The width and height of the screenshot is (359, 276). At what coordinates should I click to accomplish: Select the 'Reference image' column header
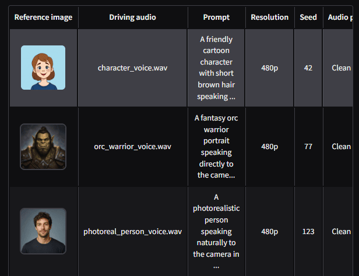tap(43, 17)
